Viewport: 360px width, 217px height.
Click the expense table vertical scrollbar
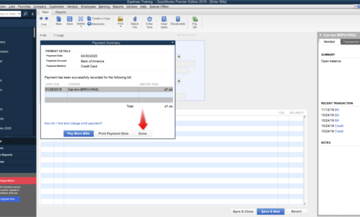pos(305,160)
